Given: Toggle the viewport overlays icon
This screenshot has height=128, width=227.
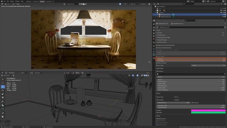Looking at the screenshot, I should click(x=138, y=75).
